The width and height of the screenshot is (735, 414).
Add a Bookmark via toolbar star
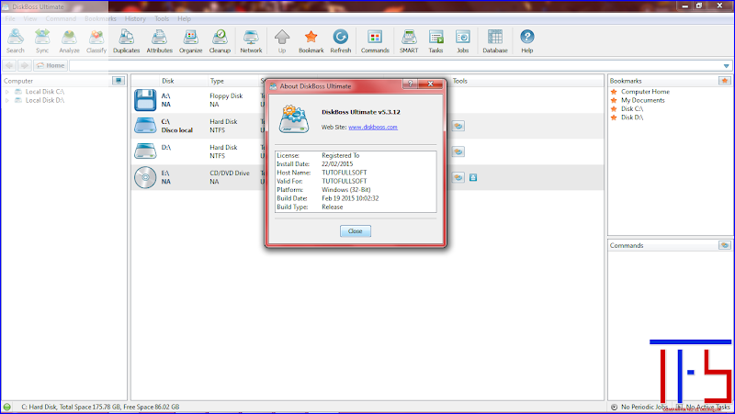311,41
